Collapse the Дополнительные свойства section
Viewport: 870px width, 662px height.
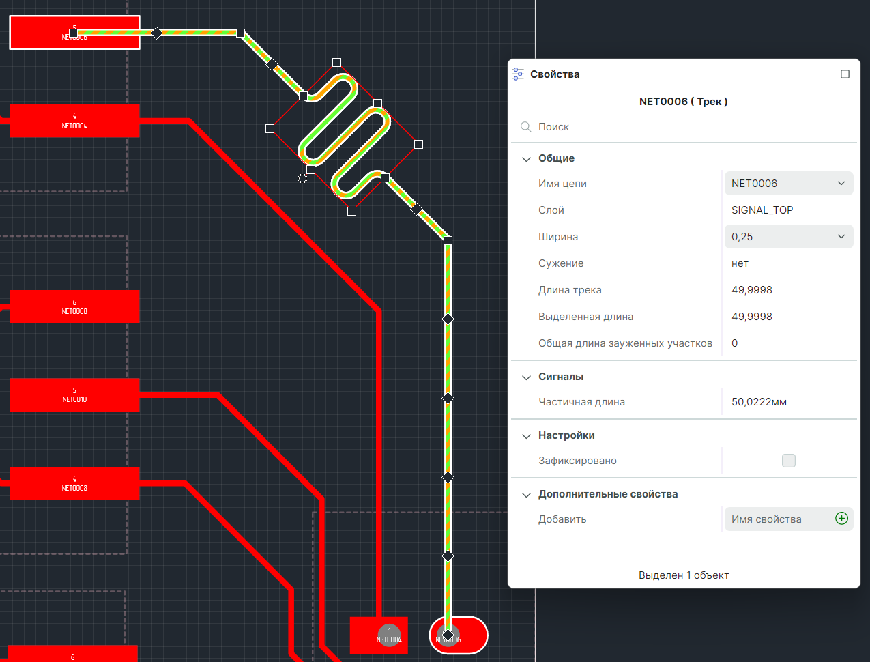(526, 495)
